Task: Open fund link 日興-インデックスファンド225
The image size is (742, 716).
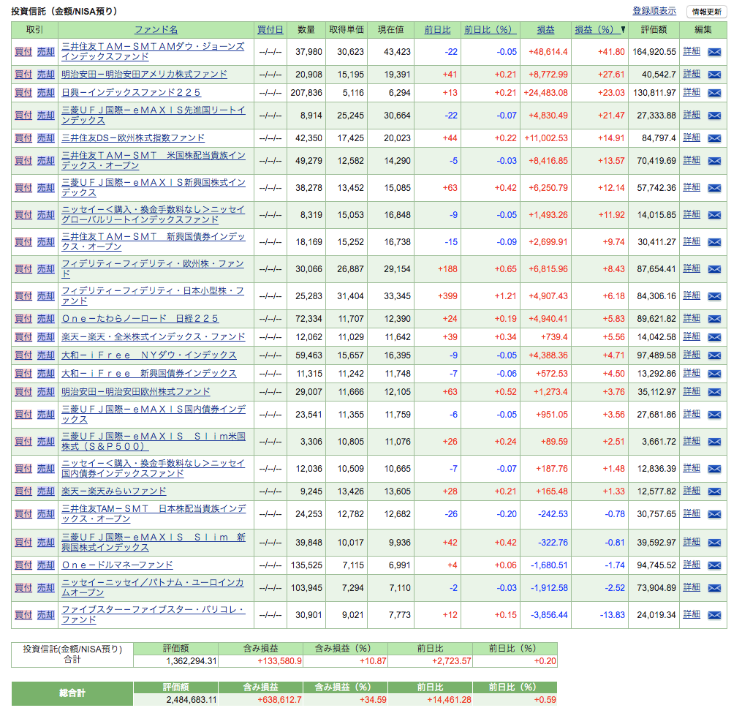Action: click(x=131, y=93)
